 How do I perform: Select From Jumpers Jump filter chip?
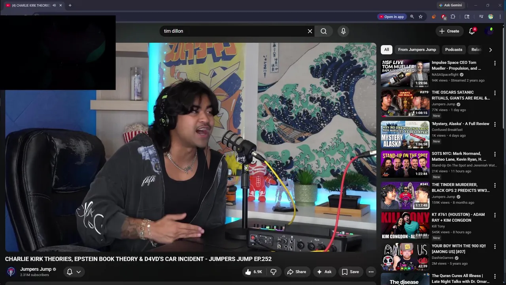[x=417, y=49]
